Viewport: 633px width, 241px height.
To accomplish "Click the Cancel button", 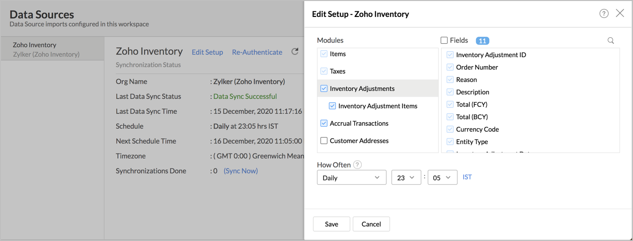I will click(x=371, y=224).
